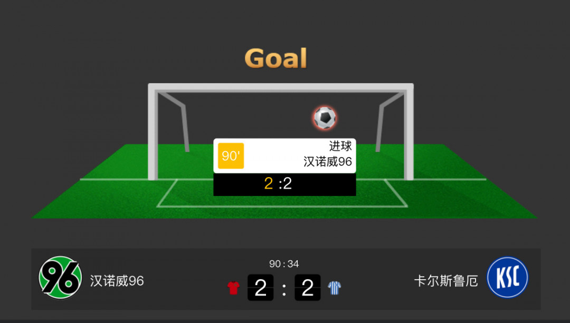This screenshot has height=323, width=570.
Task: Click the 进球 goal event text
Action: point(340,146)
